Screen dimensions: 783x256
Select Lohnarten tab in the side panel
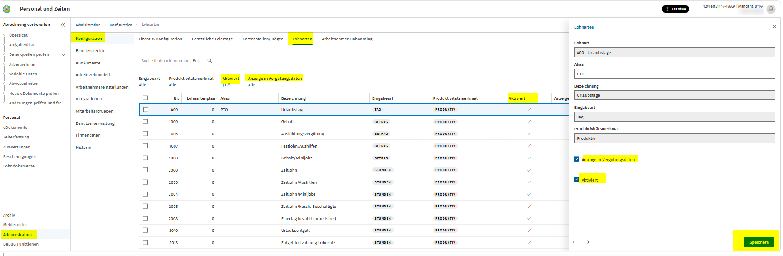point(584,27)
